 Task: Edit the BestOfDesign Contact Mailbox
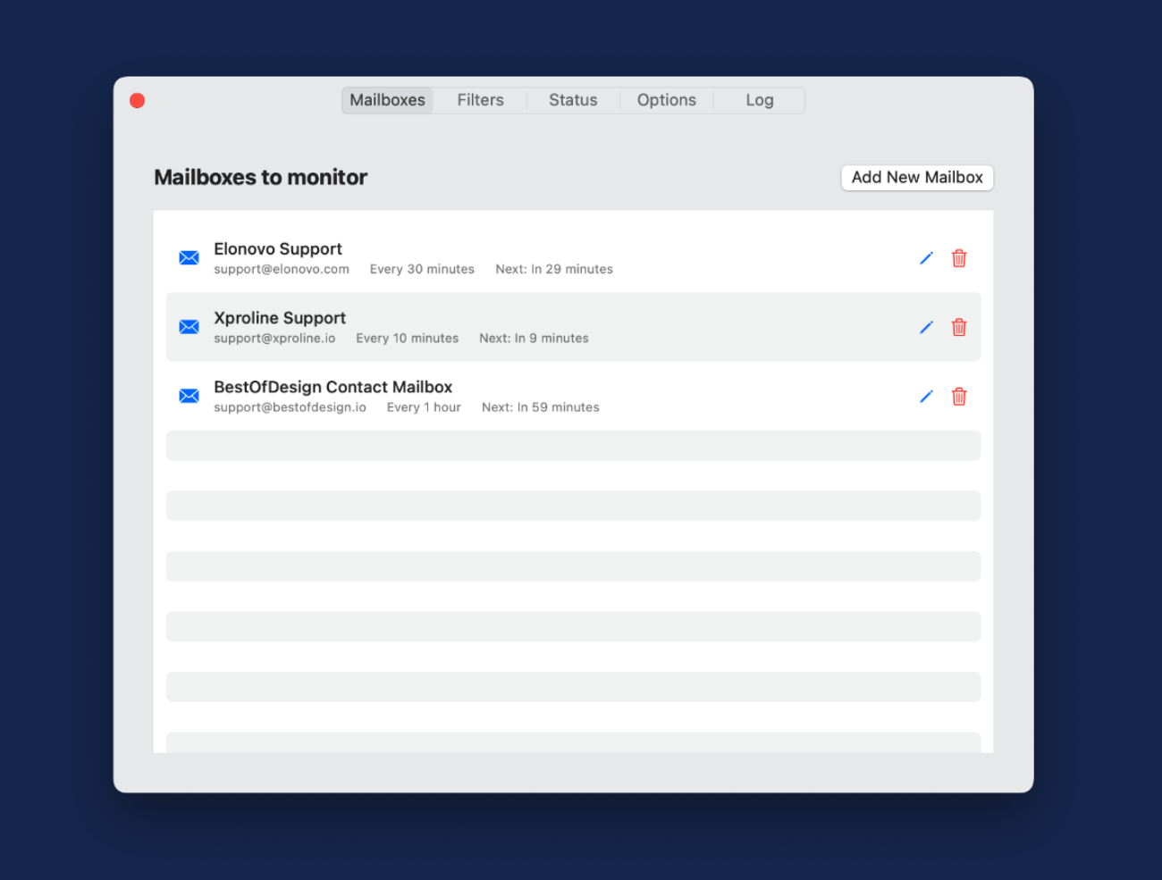click(x=926, y=396)
